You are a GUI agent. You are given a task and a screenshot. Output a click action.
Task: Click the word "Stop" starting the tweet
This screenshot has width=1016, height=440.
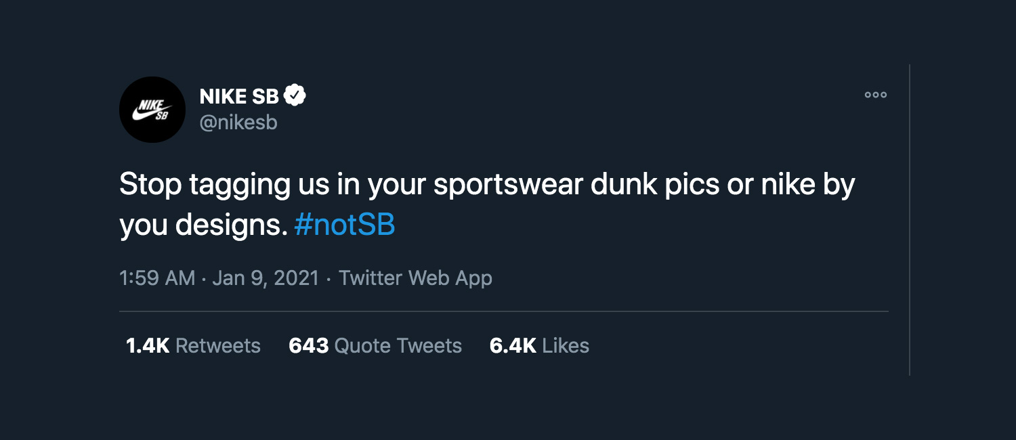[x=150, y=185]
